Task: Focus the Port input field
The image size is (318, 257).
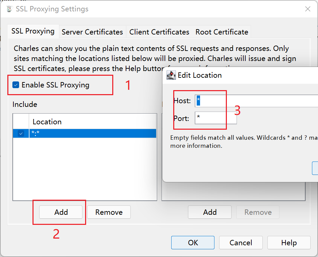Action: tap(216, 118)
